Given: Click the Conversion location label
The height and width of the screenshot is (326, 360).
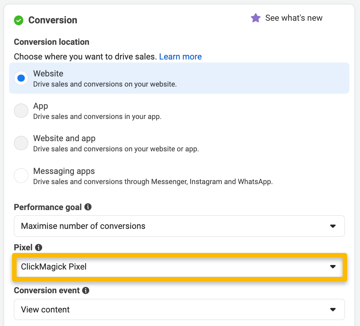Looking at the screenshot, I should (x=52, y=42).
